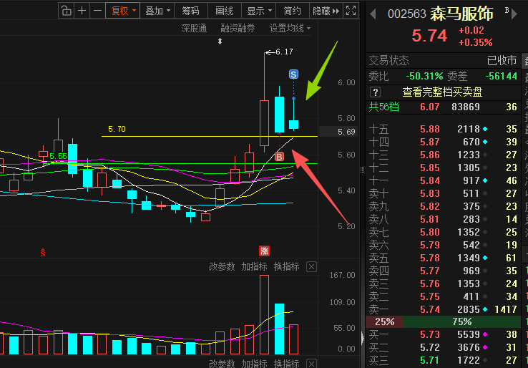Click 改参数 in bottom indicator panel

coord(222,363)
